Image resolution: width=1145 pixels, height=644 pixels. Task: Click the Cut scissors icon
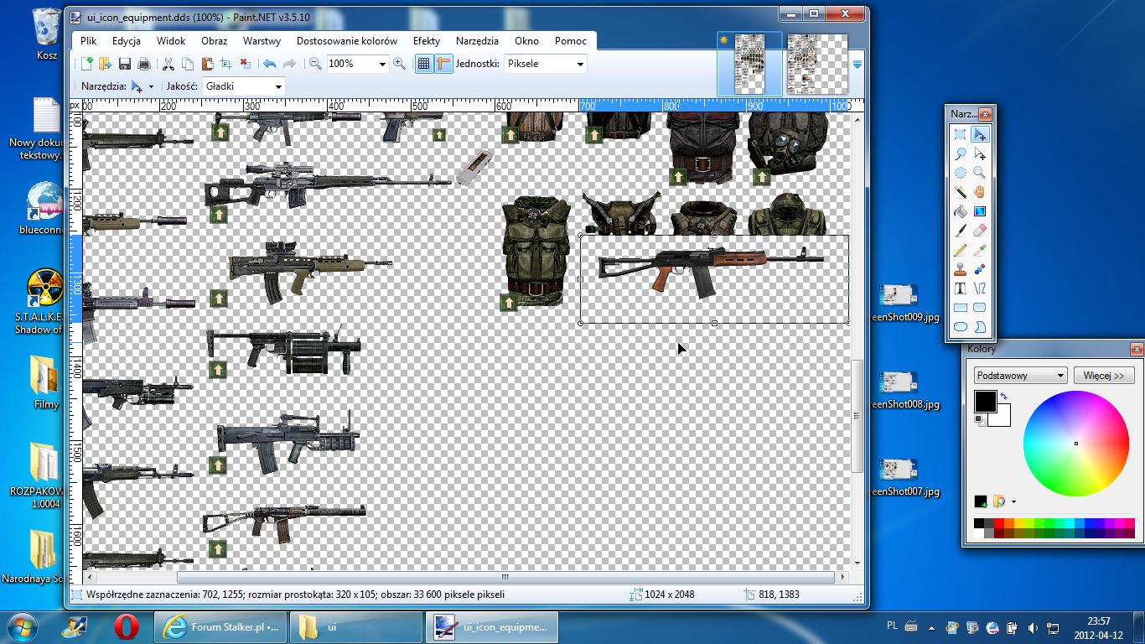pos(168,64)
